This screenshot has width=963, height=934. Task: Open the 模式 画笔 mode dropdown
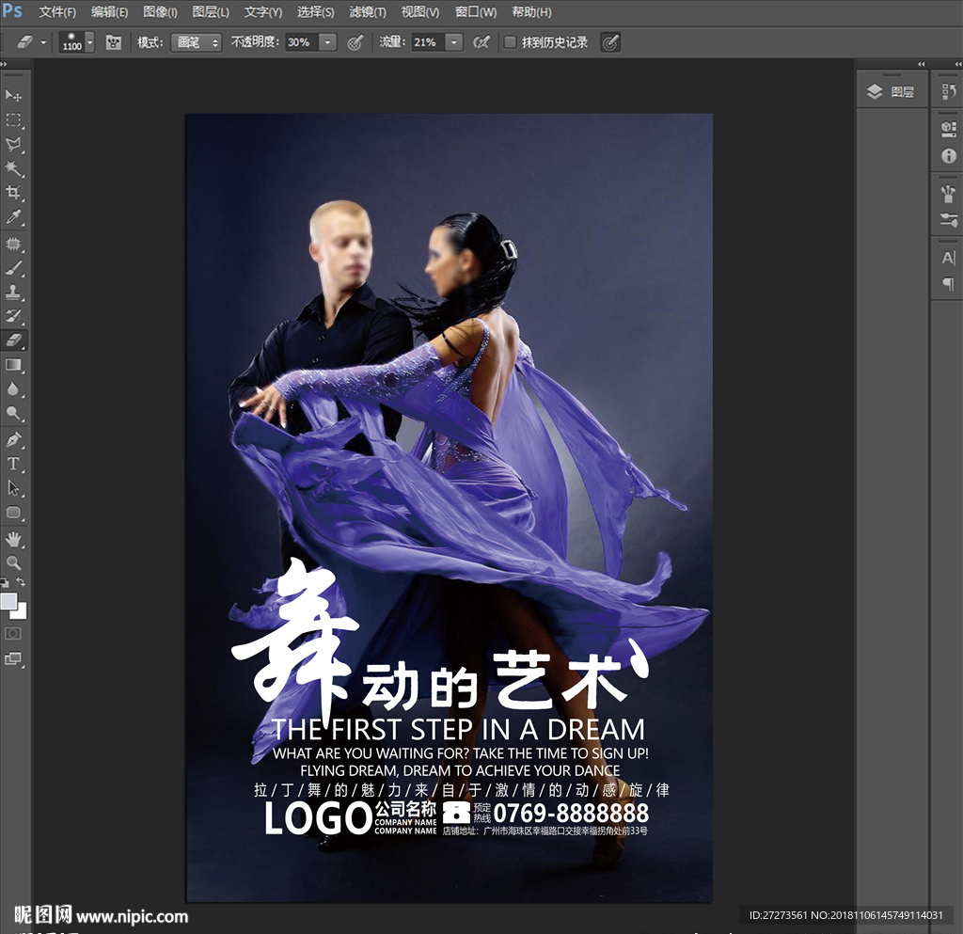pyautogui.click(x=196, y=42)
